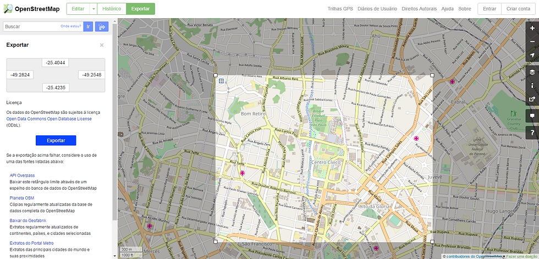
Task: Open the Sobre menu item
Action: coord(464,9)
